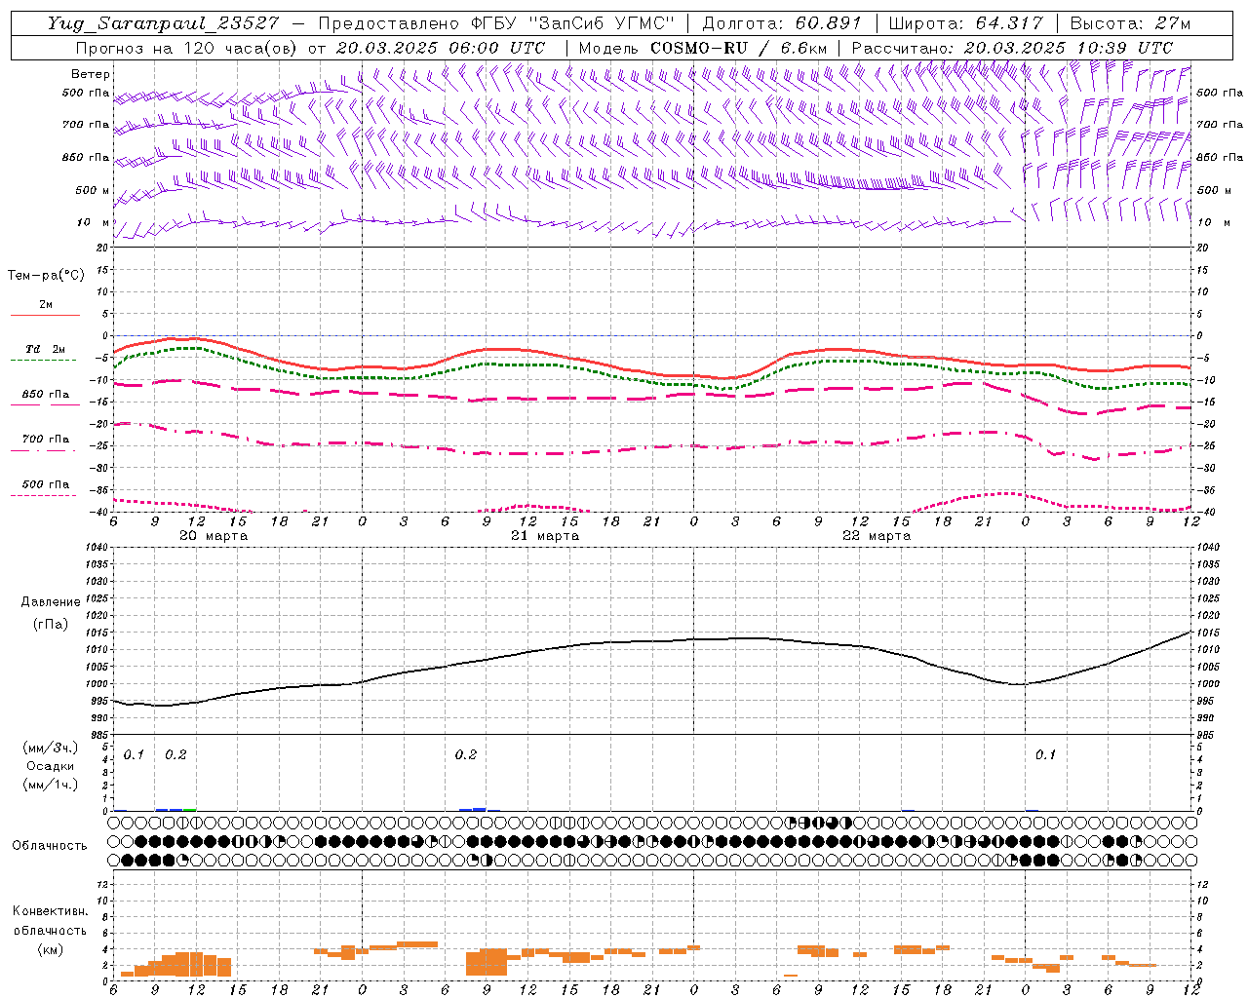The height and width of the screenshot is (998, 1248).
Task: Click the '(гПа)' unit label under Давление
Action: pyautogui.click(x=51, y=624)
